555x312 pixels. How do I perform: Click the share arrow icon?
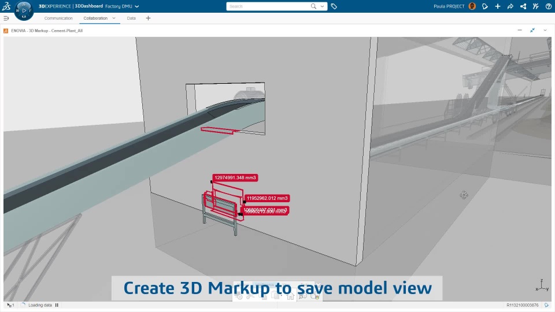pos(510,6)
